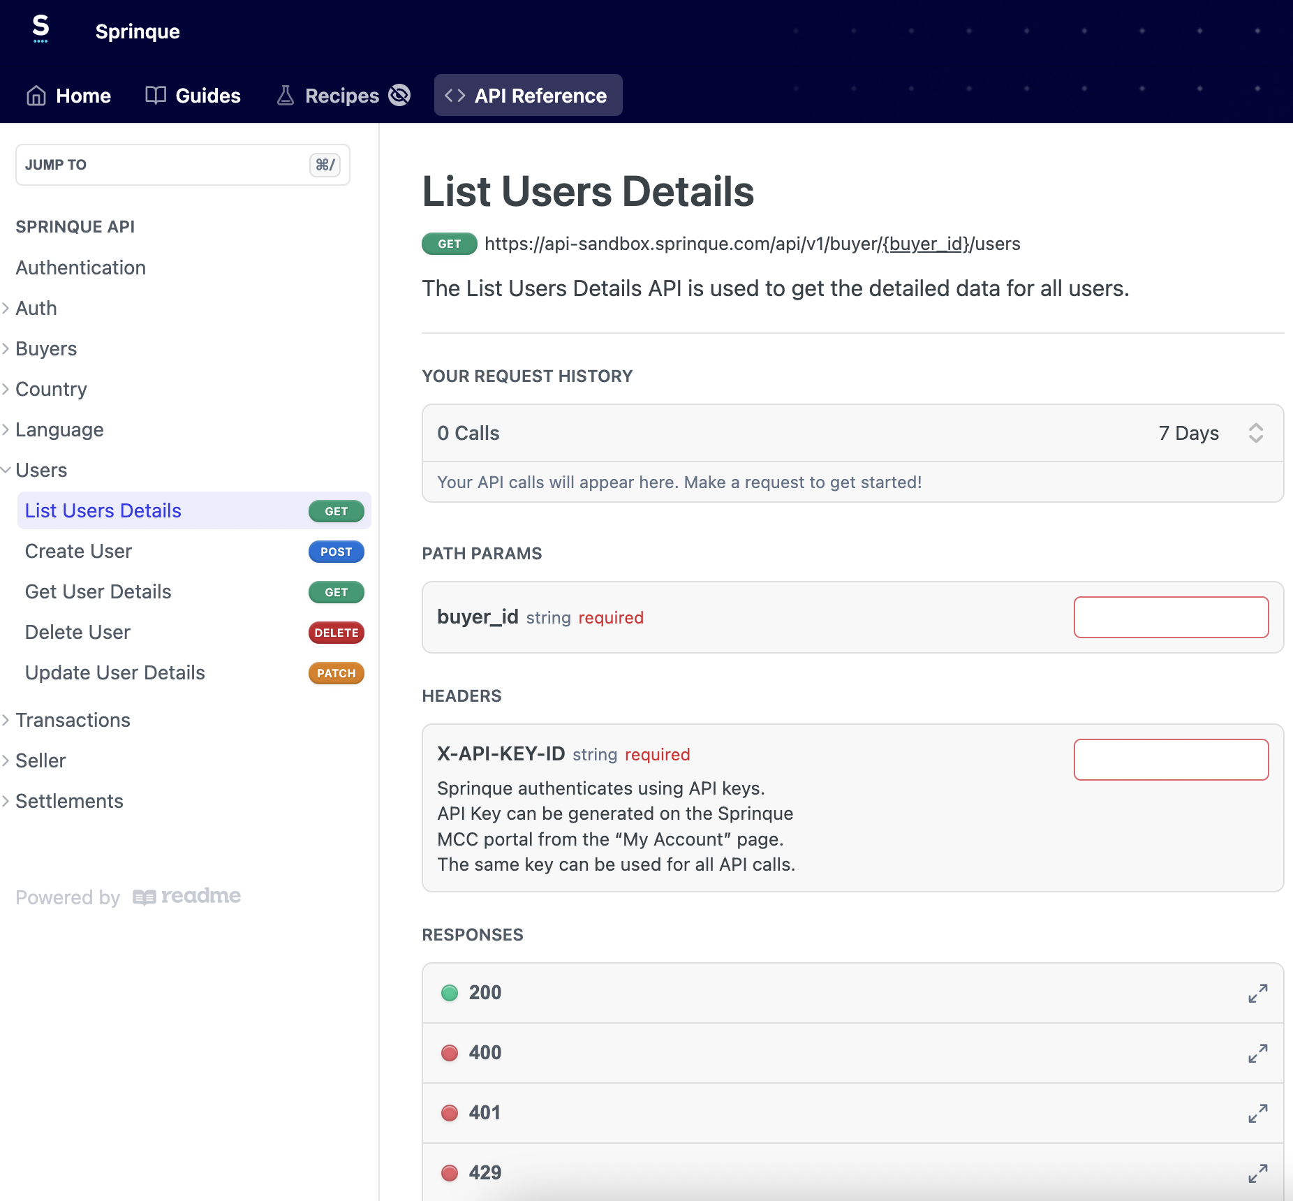1293x1201 pixels.
Task: Expand the 401 response details
Action: click(1258, 1113)
